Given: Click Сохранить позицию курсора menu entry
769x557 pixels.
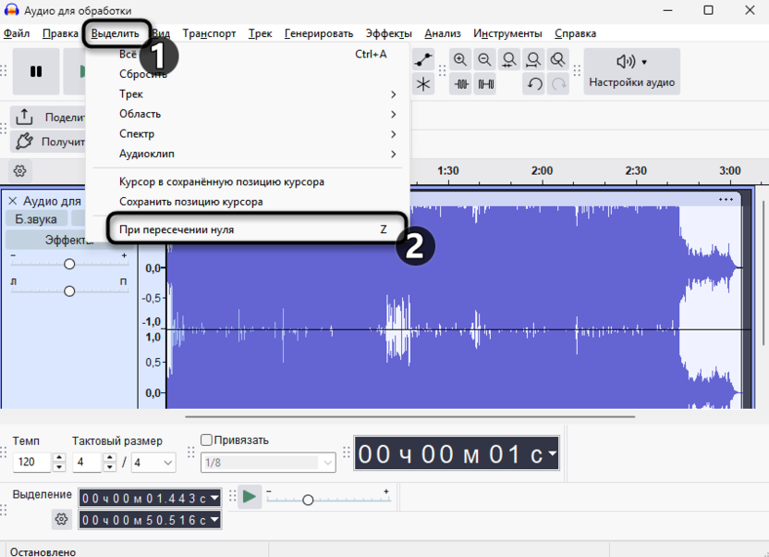Looking at the screenshot, I should tap(191, 202).
